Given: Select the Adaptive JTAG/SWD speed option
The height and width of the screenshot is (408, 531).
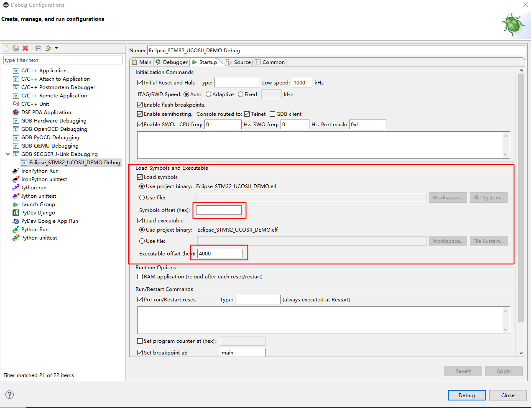Looking at the screenshot, I should click(208, 94).
